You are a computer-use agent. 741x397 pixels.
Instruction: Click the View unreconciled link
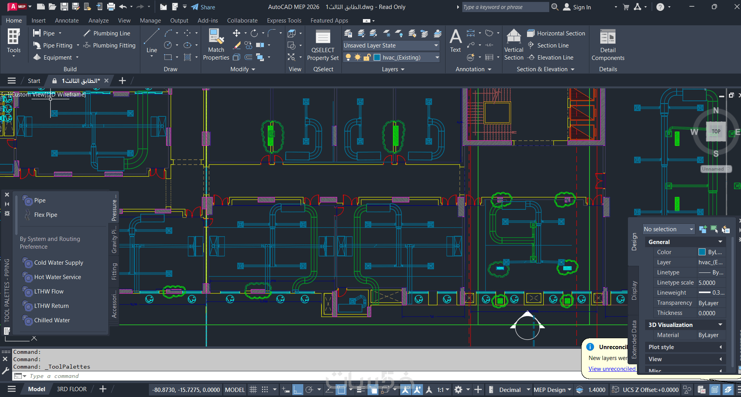click(612, 369)
